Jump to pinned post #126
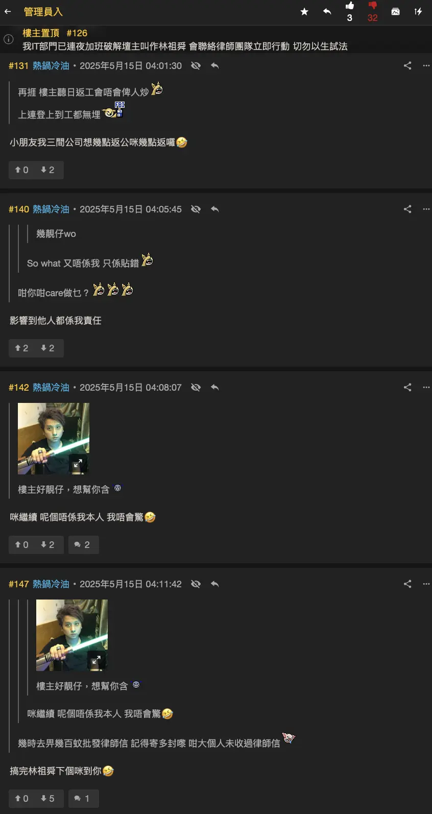The width and height of the screenshot is (432, 814). [x=77, y=33]
